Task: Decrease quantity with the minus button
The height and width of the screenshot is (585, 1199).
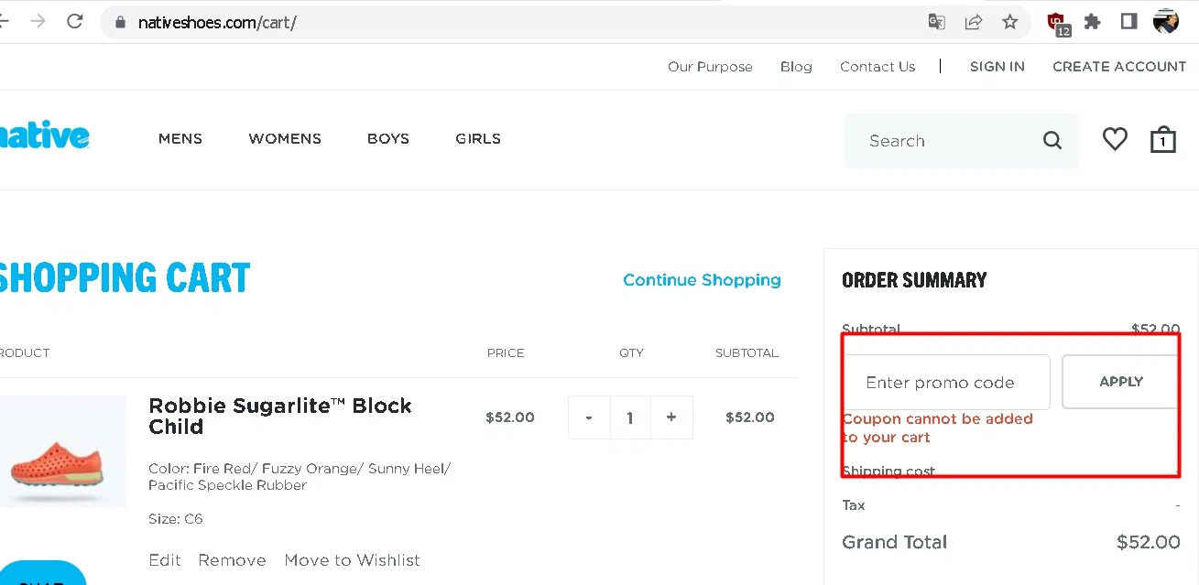Action: [589, 417]
